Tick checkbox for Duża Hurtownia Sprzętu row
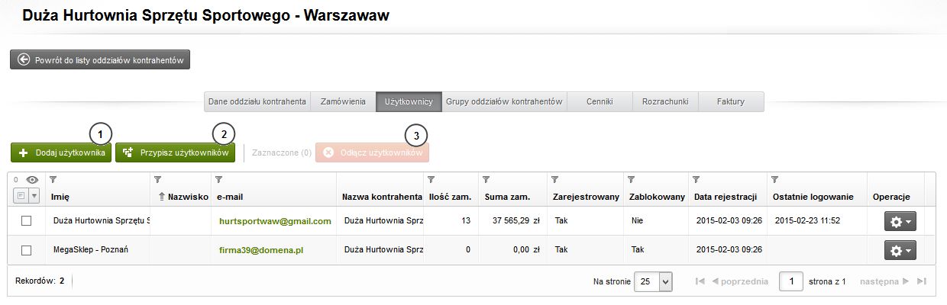Screen dimensions: 947x305 [27, 221]
